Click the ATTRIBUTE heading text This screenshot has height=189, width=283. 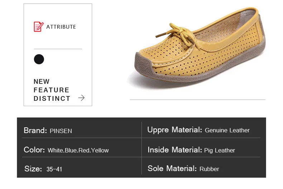coord(61,27)
